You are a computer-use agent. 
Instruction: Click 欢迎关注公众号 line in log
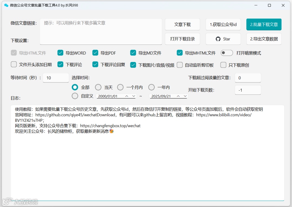64,131
